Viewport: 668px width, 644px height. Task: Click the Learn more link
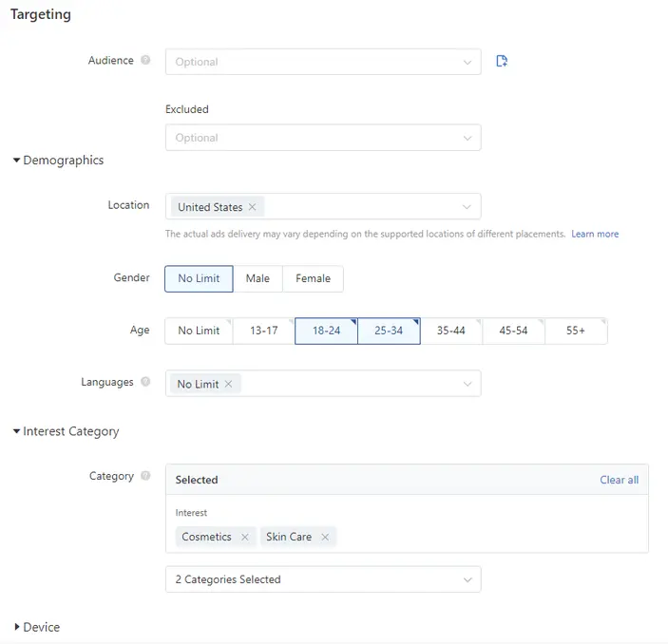pyautogui.click(x=595, y=234)
